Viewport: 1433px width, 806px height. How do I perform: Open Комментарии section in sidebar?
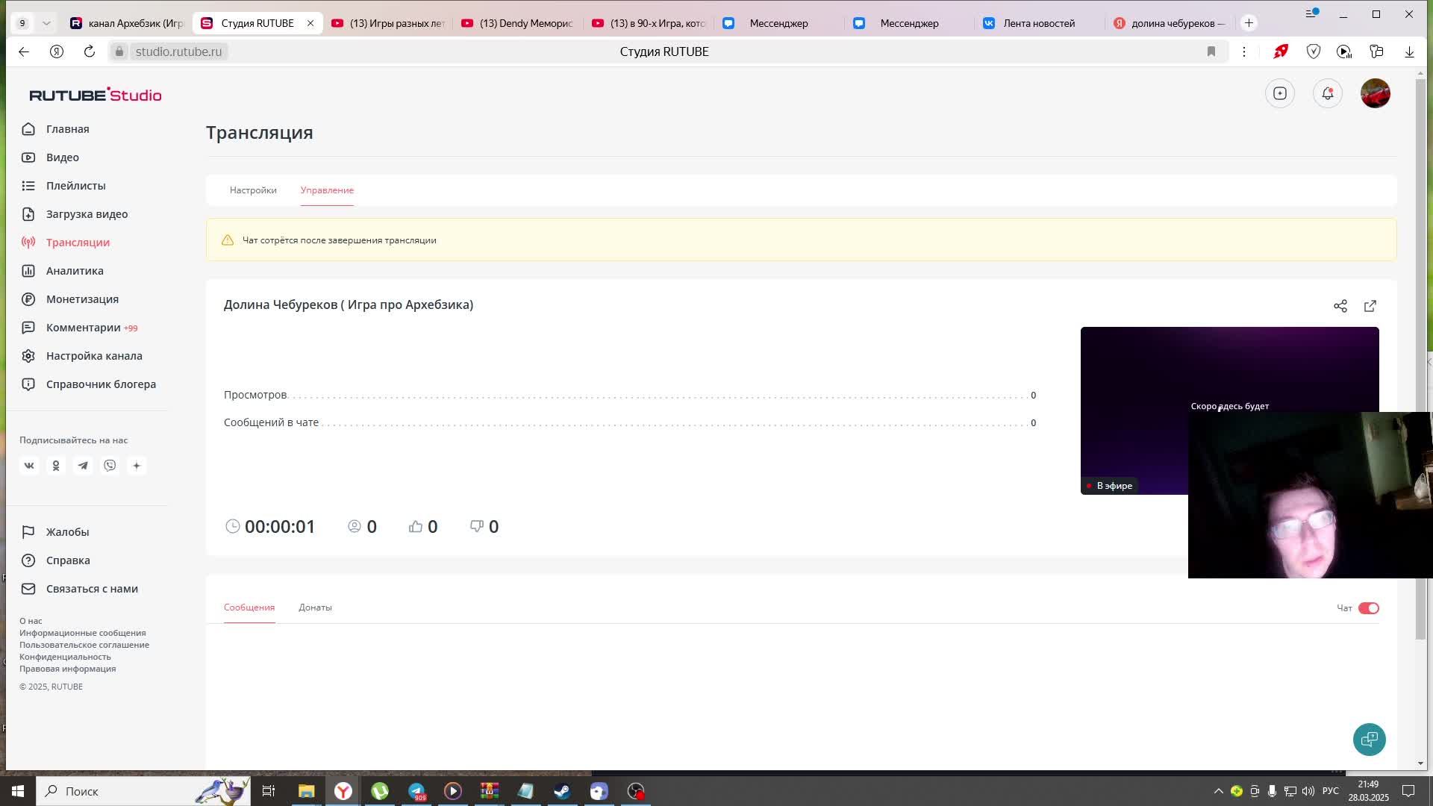[x=83, y=328]
